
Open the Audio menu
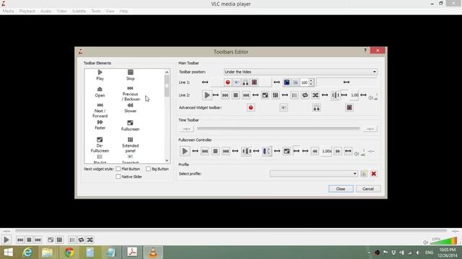coord(45,12)
